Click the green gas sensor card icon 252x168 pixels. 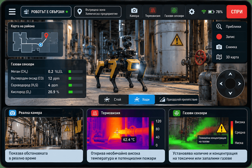click(x=176, y=113)
